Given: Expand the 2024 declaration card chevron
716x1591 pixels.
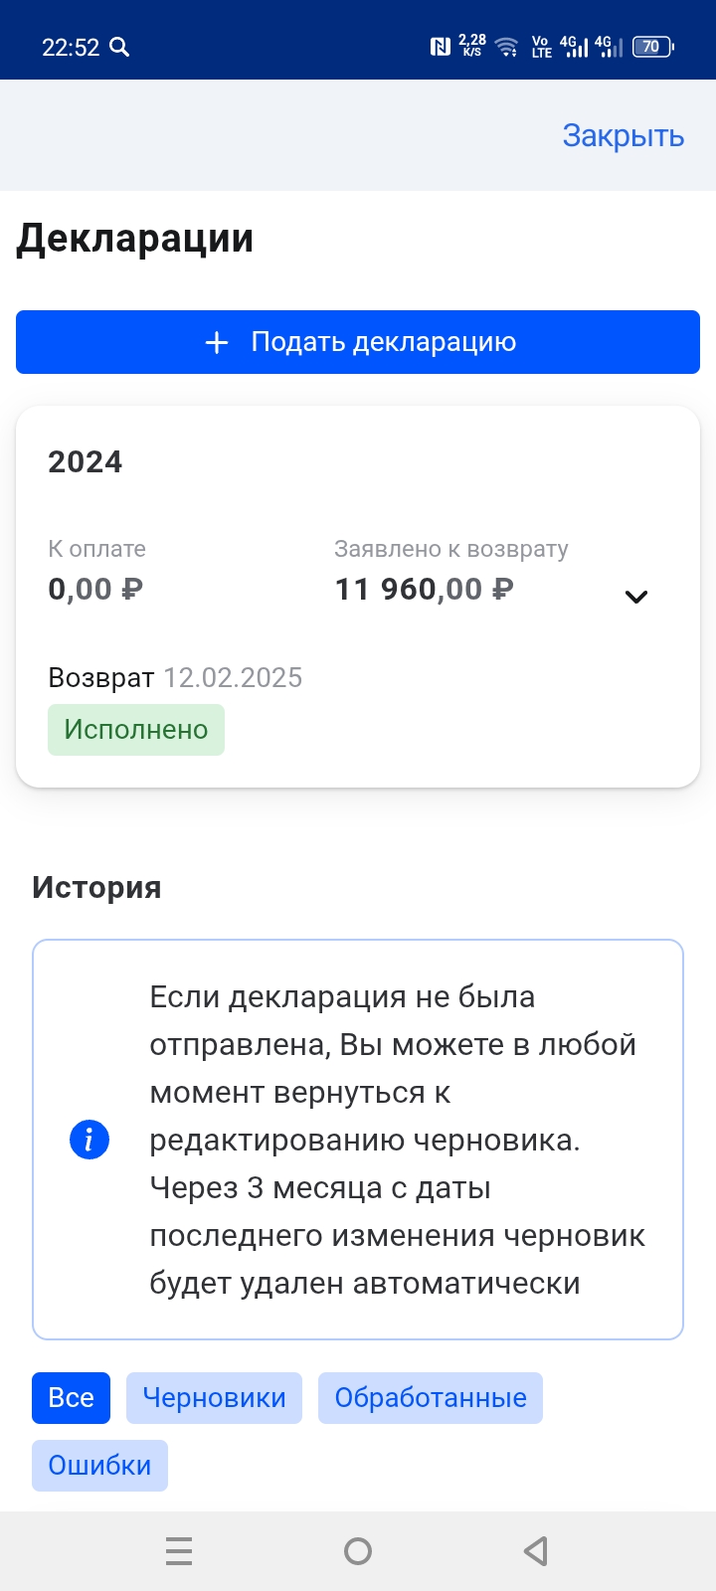Looking at the screenshot, I should click(x=636, y=597).
